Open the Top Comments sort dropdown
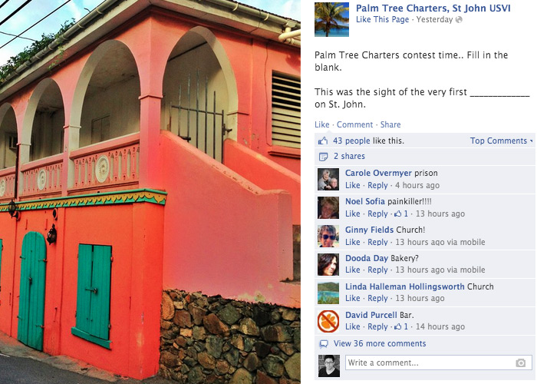 click(502, 141)
